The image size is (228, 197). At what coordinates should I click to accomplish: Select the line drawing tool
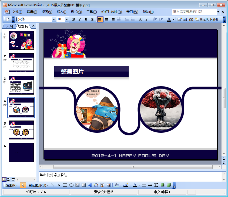point(53,185)
